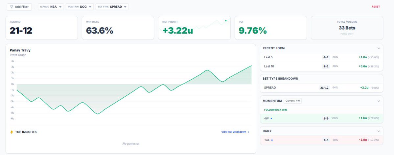The image size is (394, 155).
Task: Click the funnel icon in Add Filter
Action: click(12, 7)
